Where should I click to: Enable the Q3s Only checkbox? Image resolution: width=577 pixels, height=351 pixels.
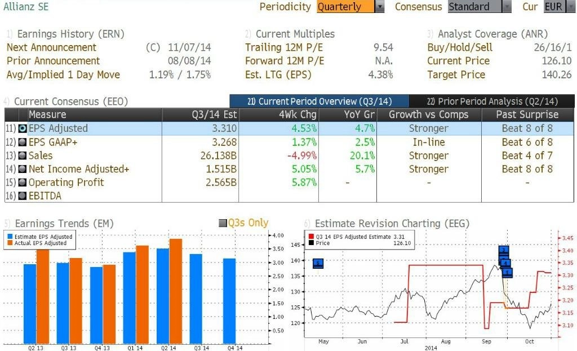tap(223, 223)
